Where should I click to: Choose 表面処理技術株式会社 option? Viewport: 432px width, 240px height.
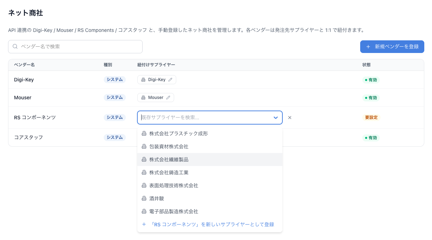[210, 186]
